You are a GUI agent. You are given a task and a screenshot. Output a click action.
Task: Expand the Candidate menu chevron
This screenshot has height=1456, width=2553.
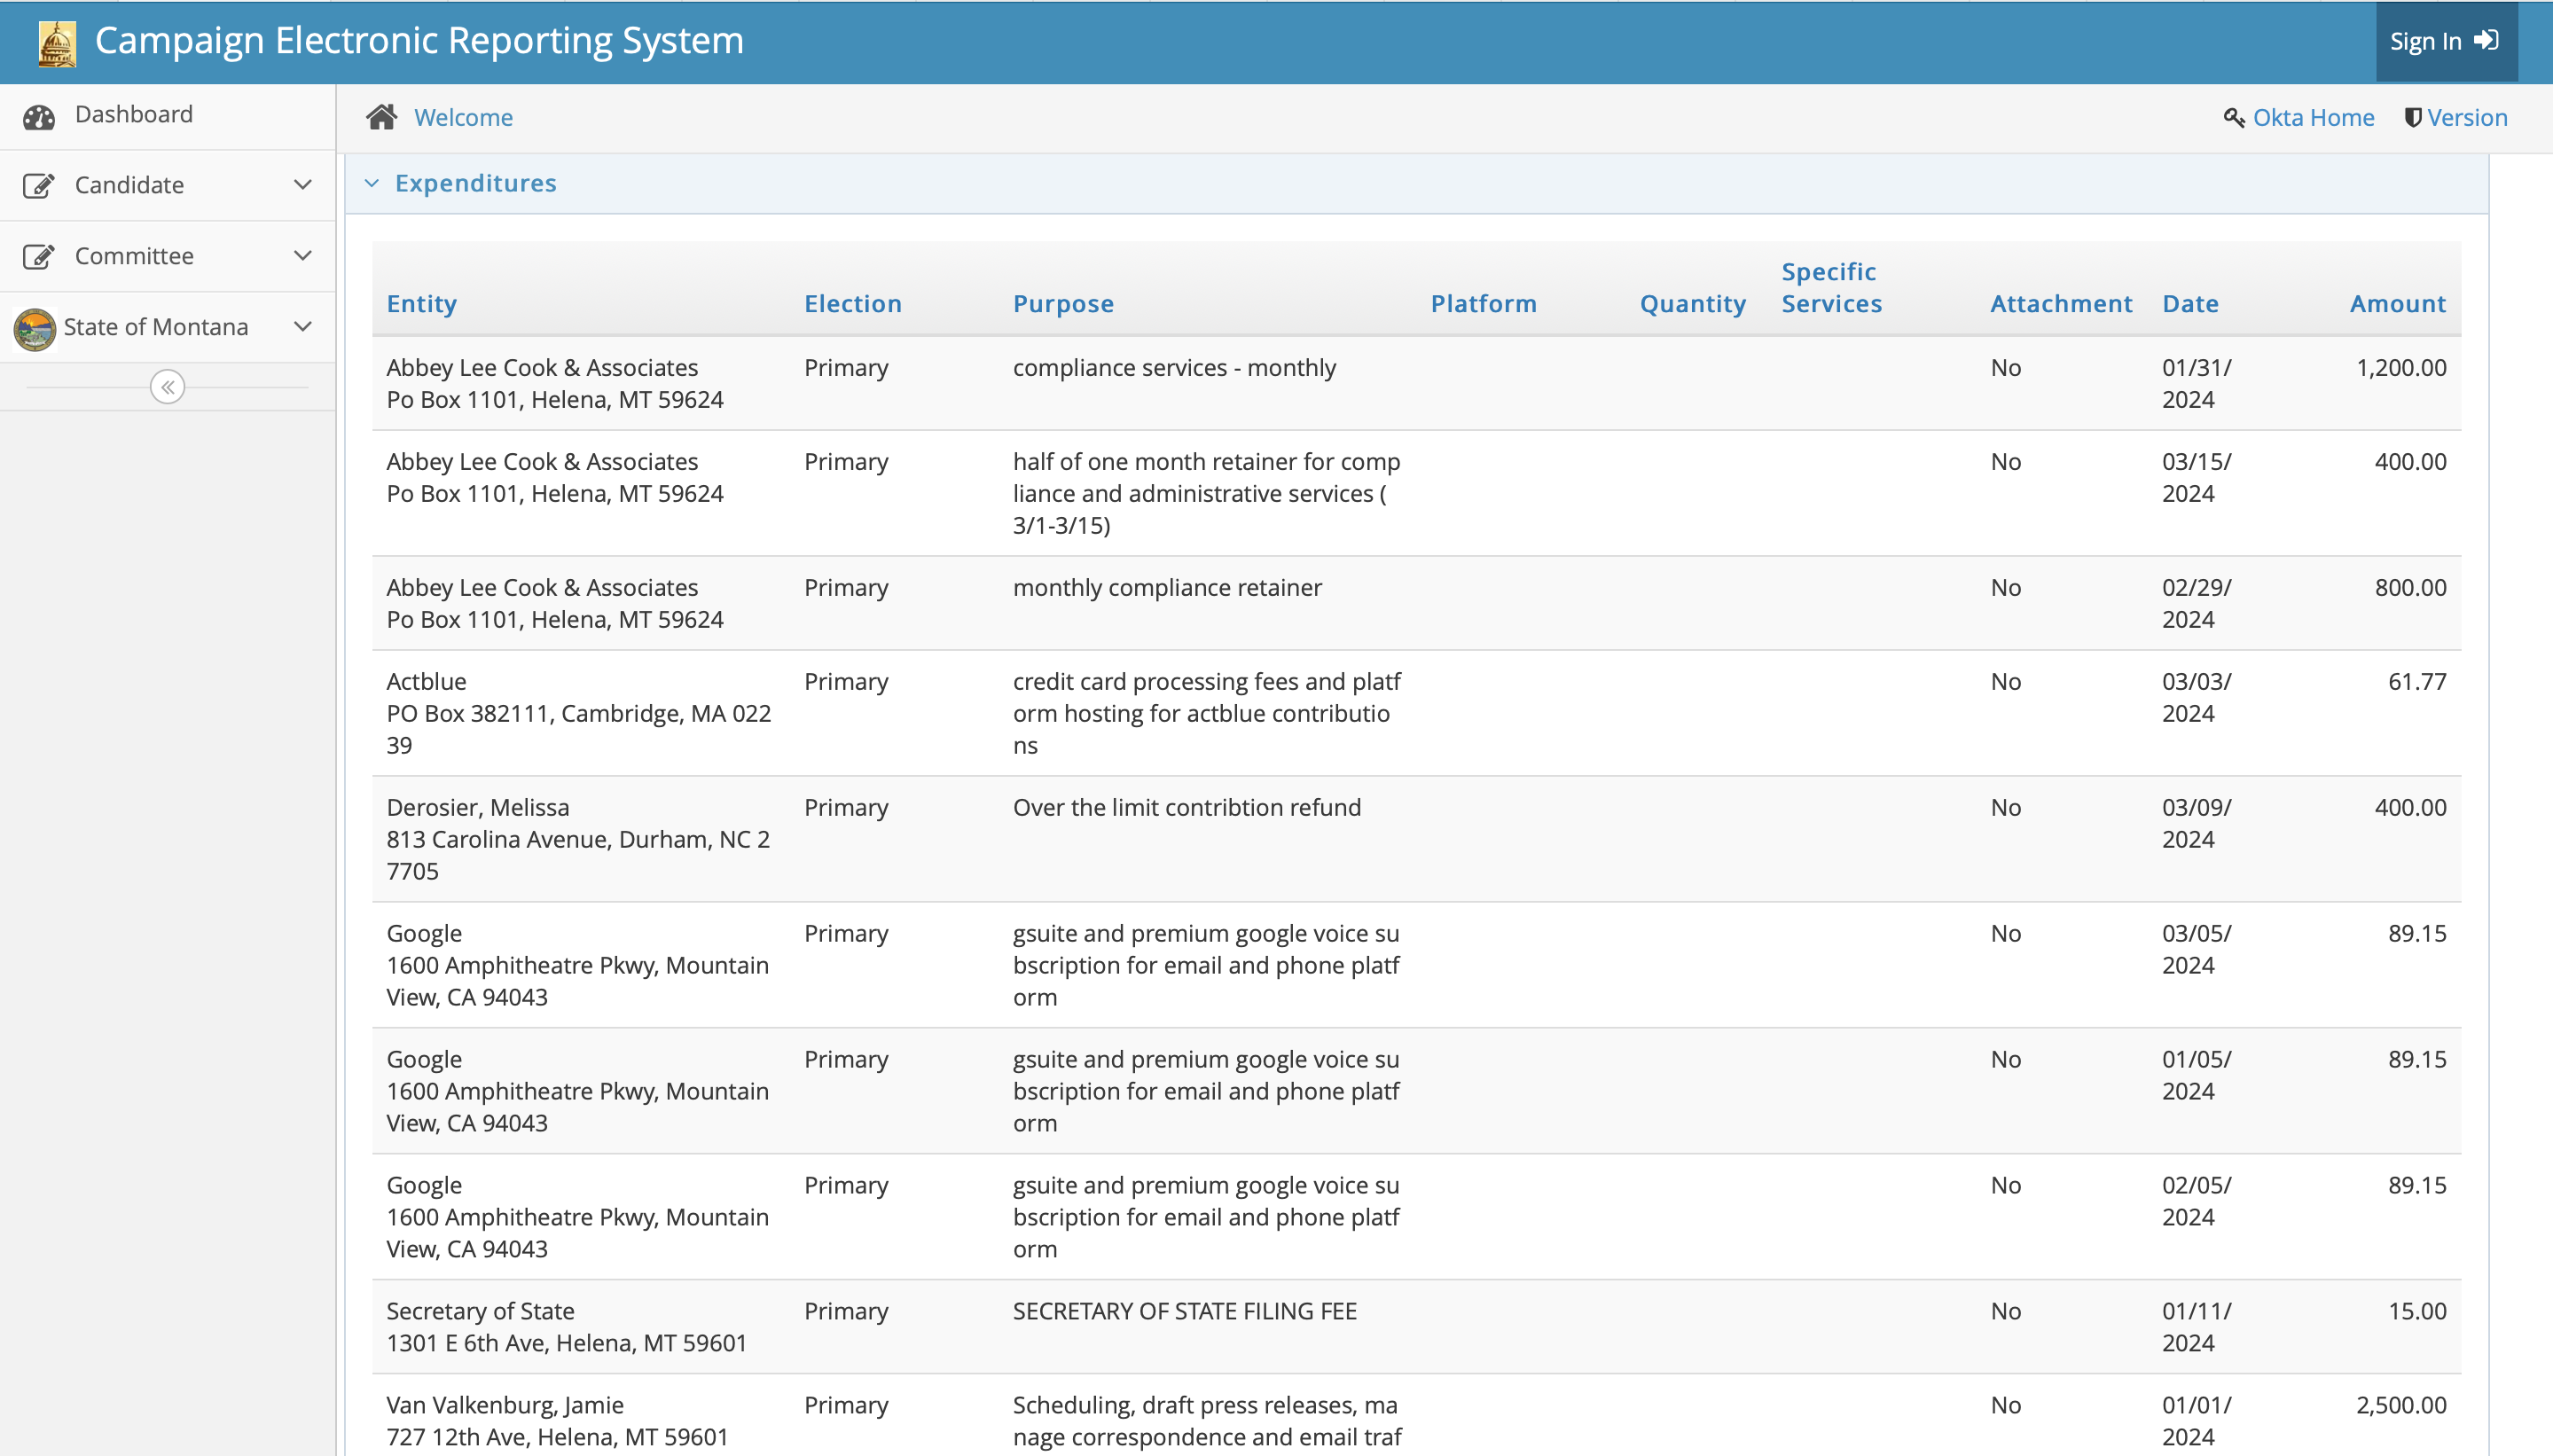click(x=303, y=185)
